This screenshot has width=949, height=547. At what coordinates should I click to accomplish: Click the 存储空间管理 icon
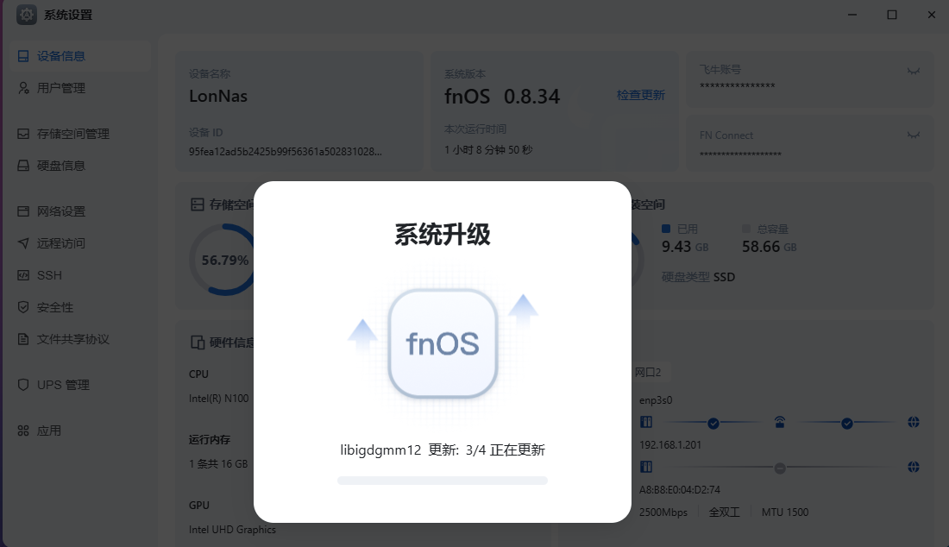(23, 134)
